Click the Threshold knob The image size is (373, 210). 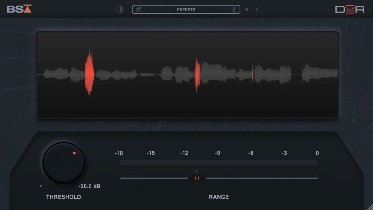click(64, 163)
